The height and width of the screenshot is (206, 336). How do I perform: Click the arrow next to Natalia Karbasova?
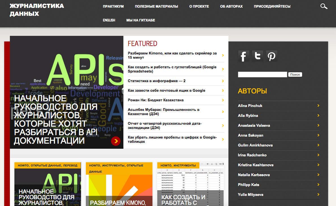(x=318, y=175)
